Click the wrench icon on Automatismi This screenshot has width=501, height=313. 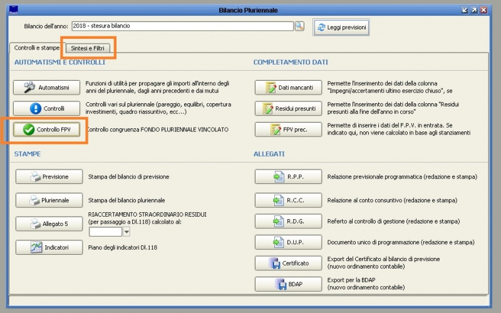pos(29,87)
